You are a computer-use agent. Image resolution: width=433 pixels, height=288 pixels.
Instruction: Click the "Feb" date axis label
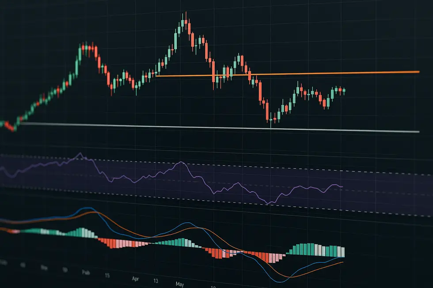click(86, 272)
